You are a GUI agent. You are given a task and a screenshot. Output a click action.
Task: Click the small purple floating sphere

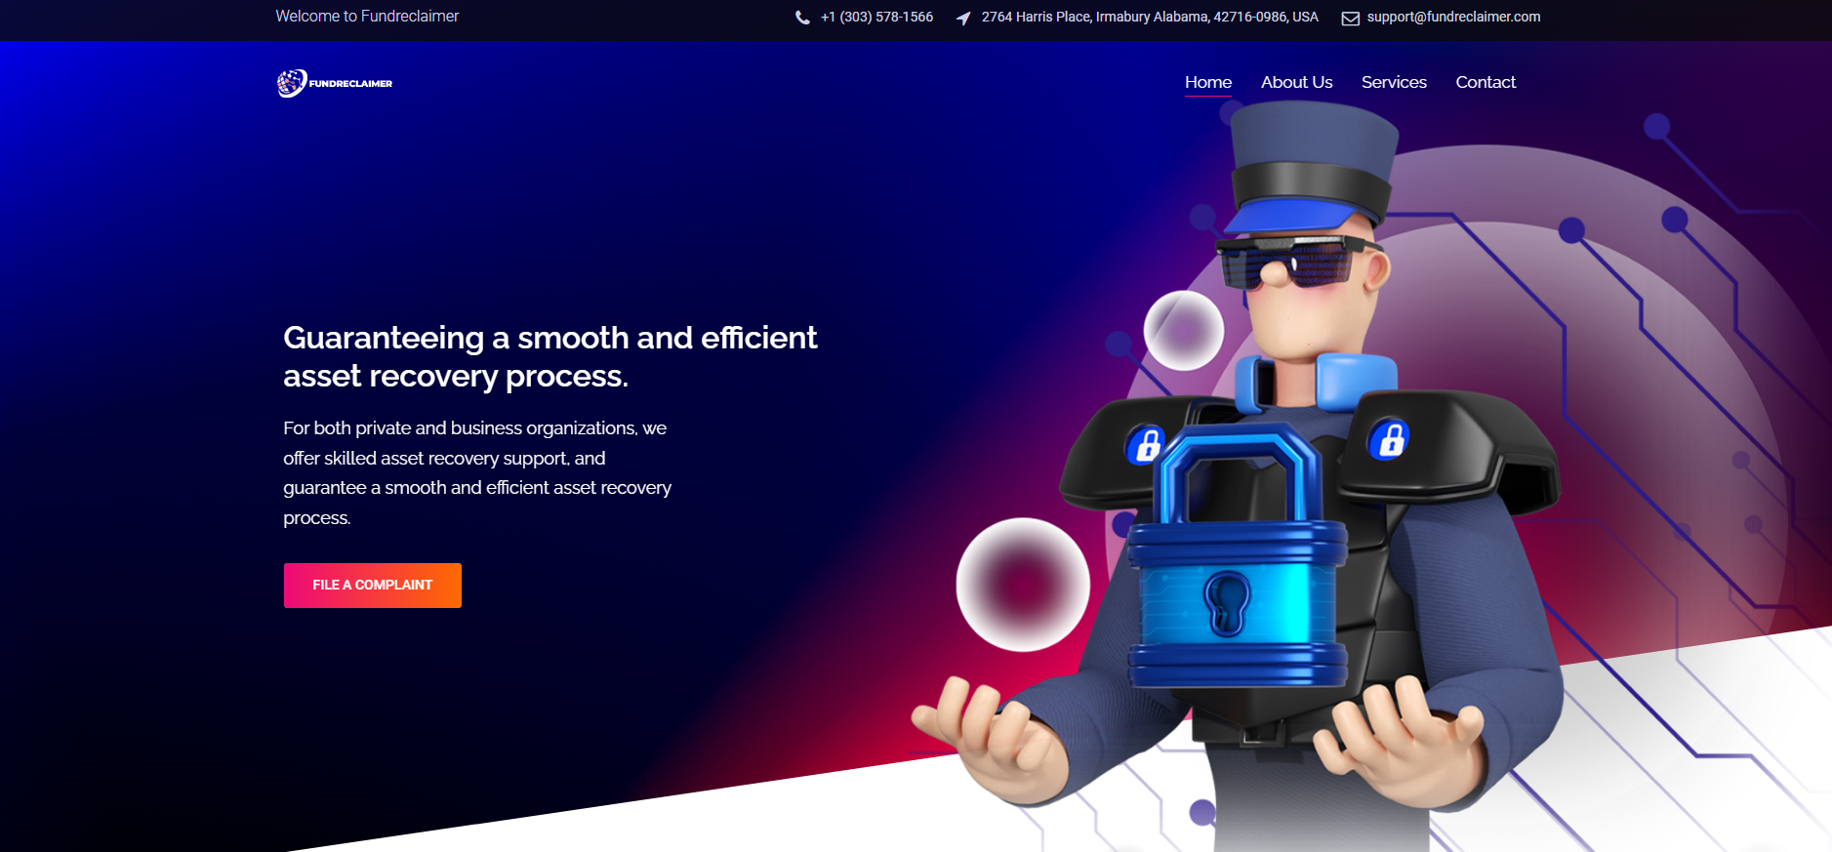click(x=1183, y=331)
